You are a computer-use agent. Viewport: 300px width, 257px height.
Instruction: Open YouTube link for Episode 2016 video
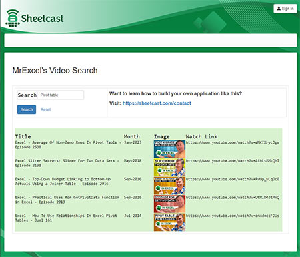point(233,179)
